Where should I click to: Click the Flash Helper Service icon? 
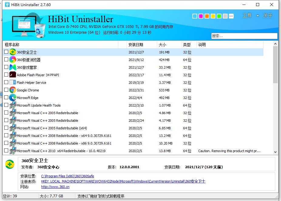click(12, 83)
